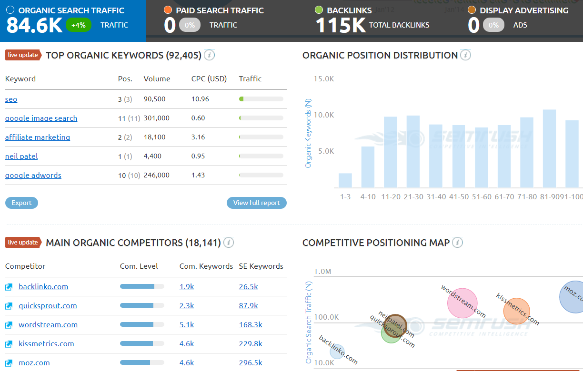Click the Display Advertising dot icon

[x=472, y=10]
